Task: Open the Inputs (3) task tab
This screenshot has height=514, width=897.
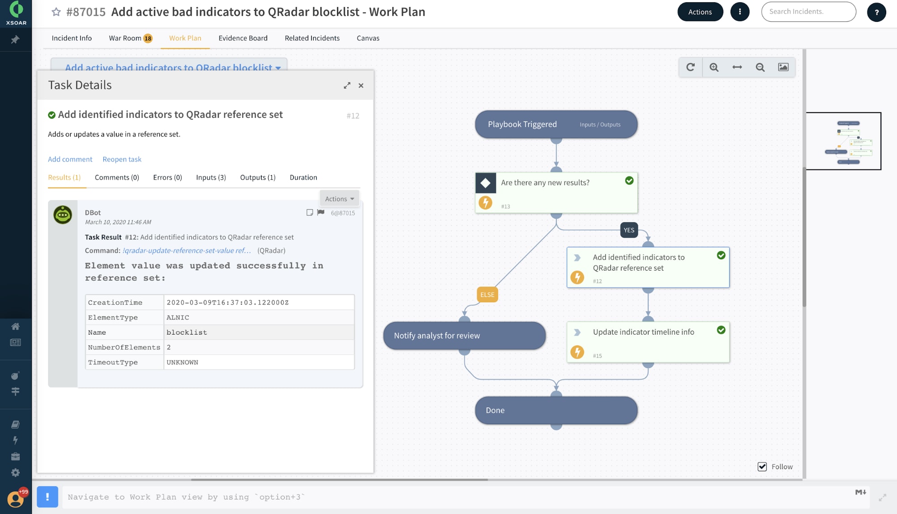Action: [211, 178]
